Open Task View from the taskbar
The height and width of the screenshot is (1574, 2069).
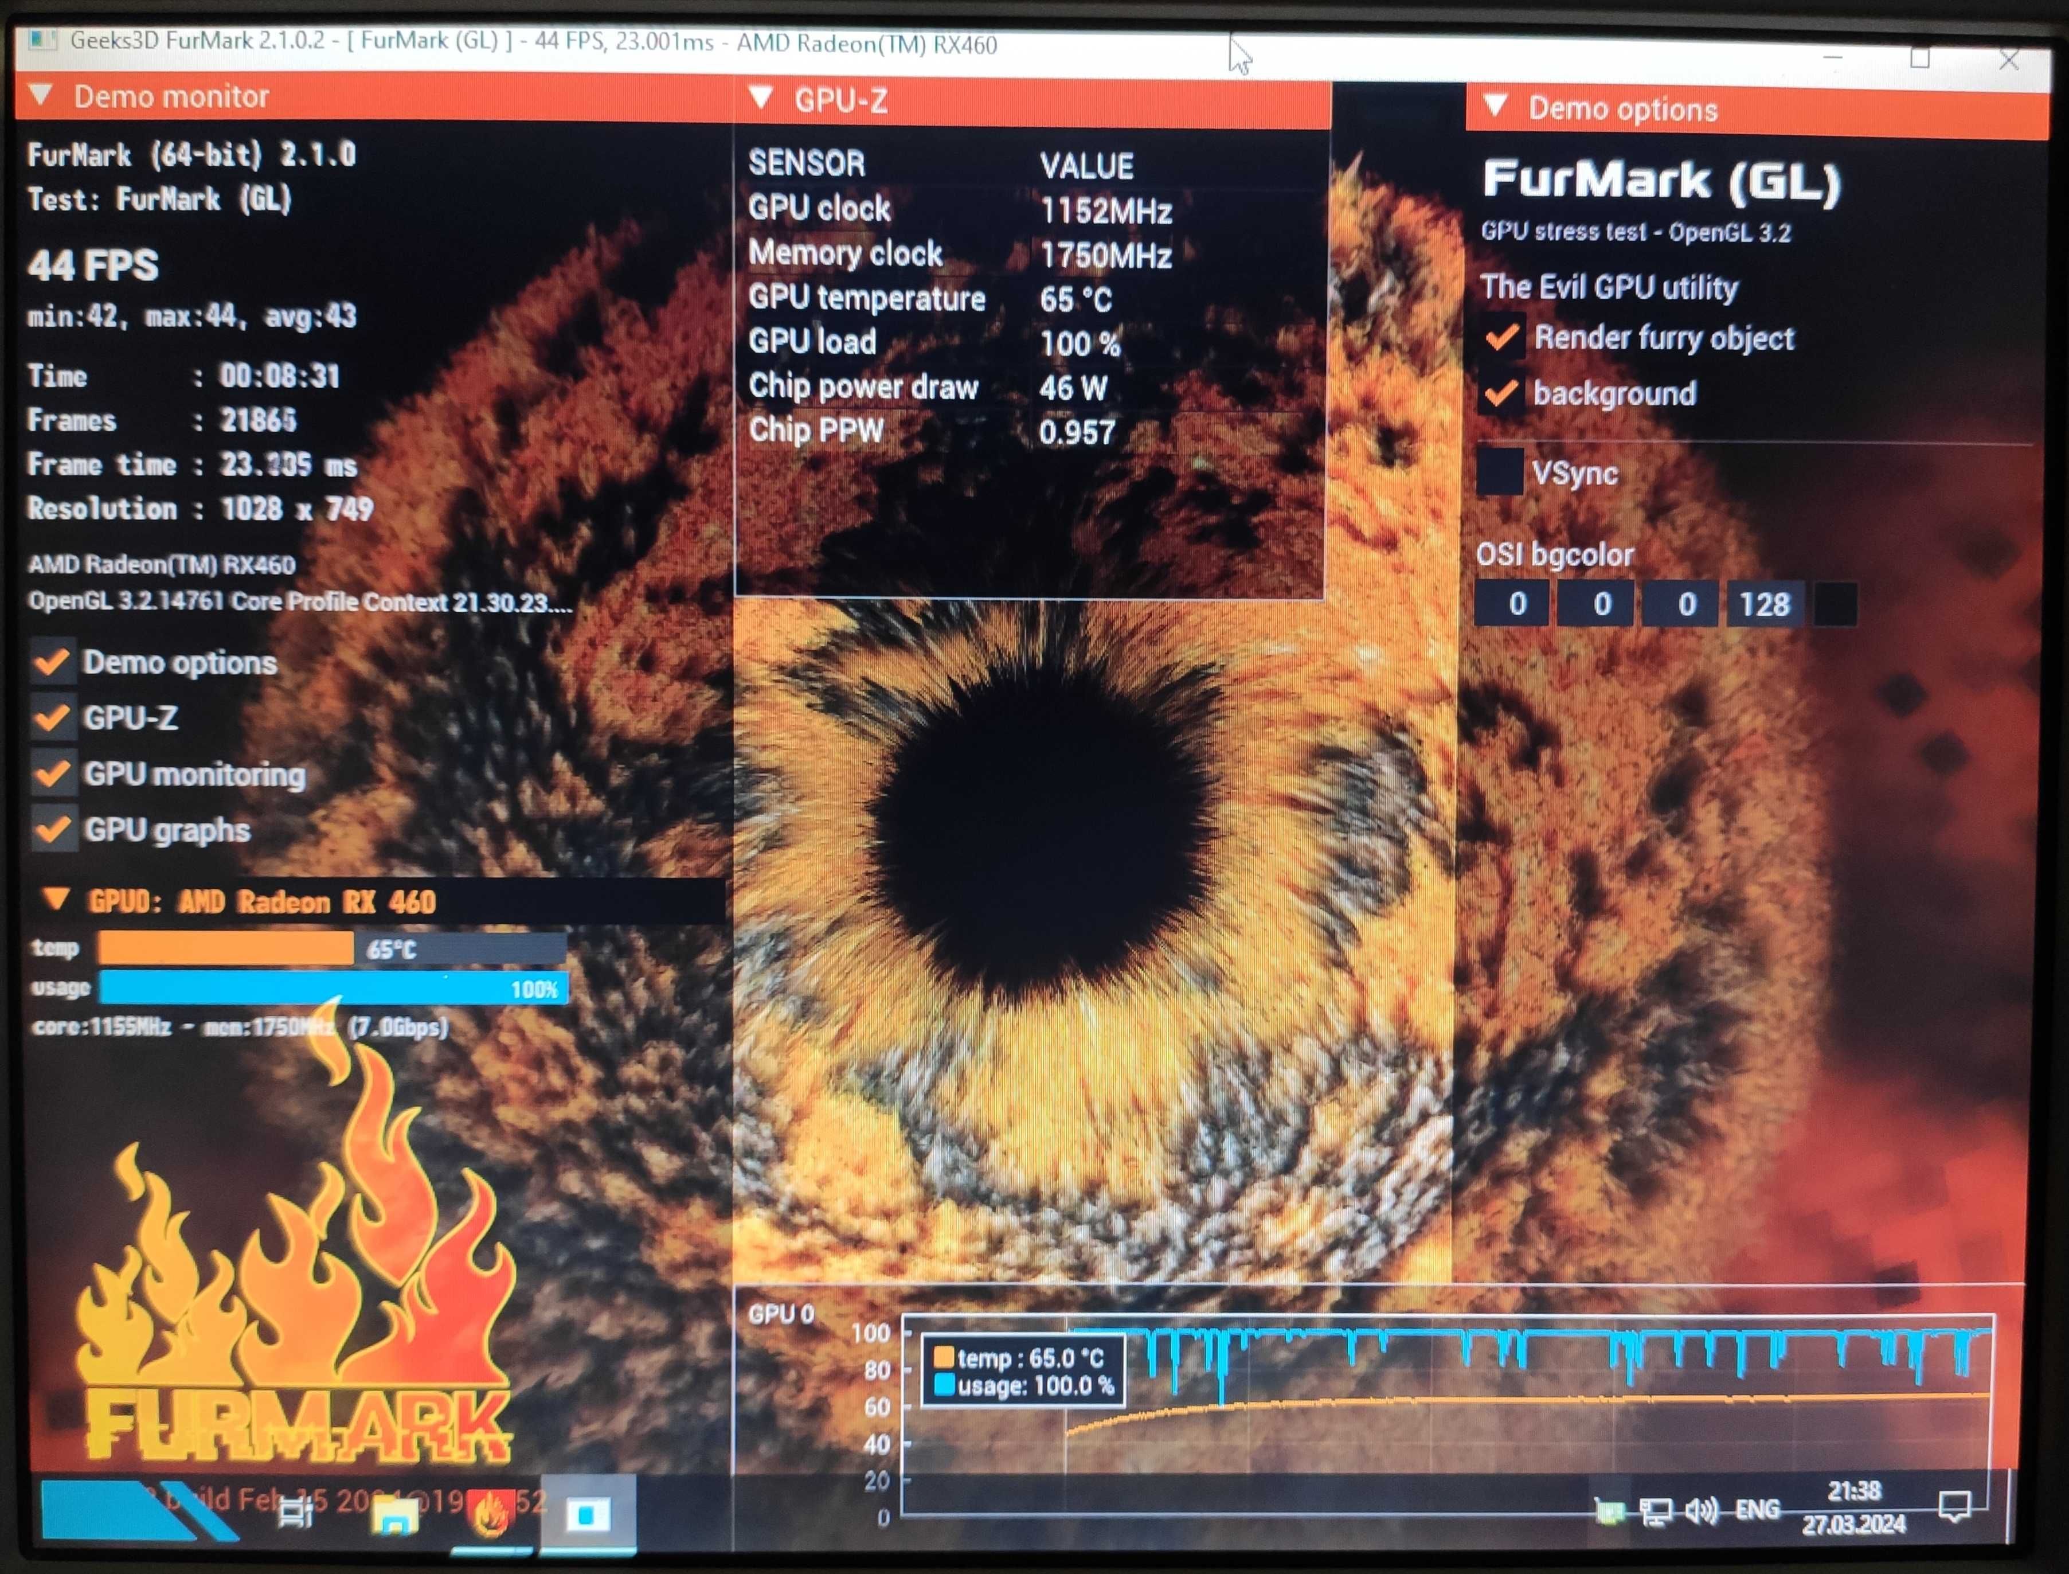(295, 1512)
